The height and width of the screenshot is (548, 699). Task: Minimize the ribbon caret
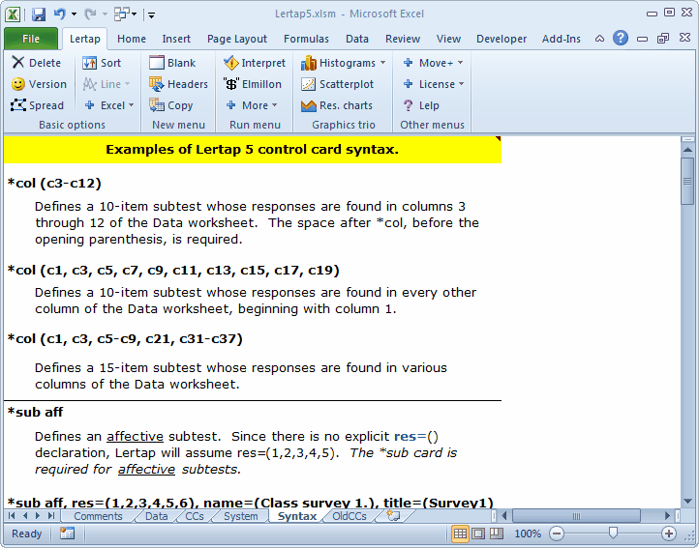click(599, 39)
